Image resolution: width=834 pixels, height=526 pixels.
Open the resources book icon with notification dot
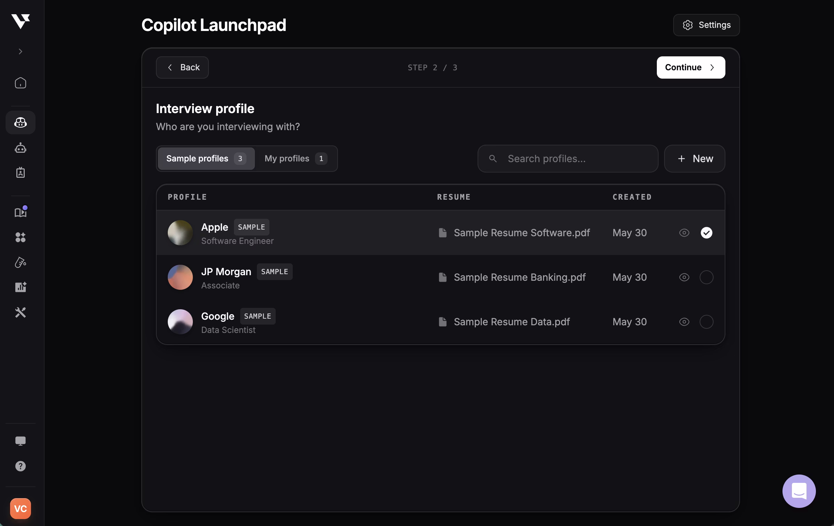[x=20, y=212]
